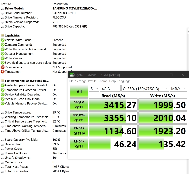Screen dimensions: 189x174
Task: Select the Unsafe Shutdowns value 104
Action: click(55, 158)
